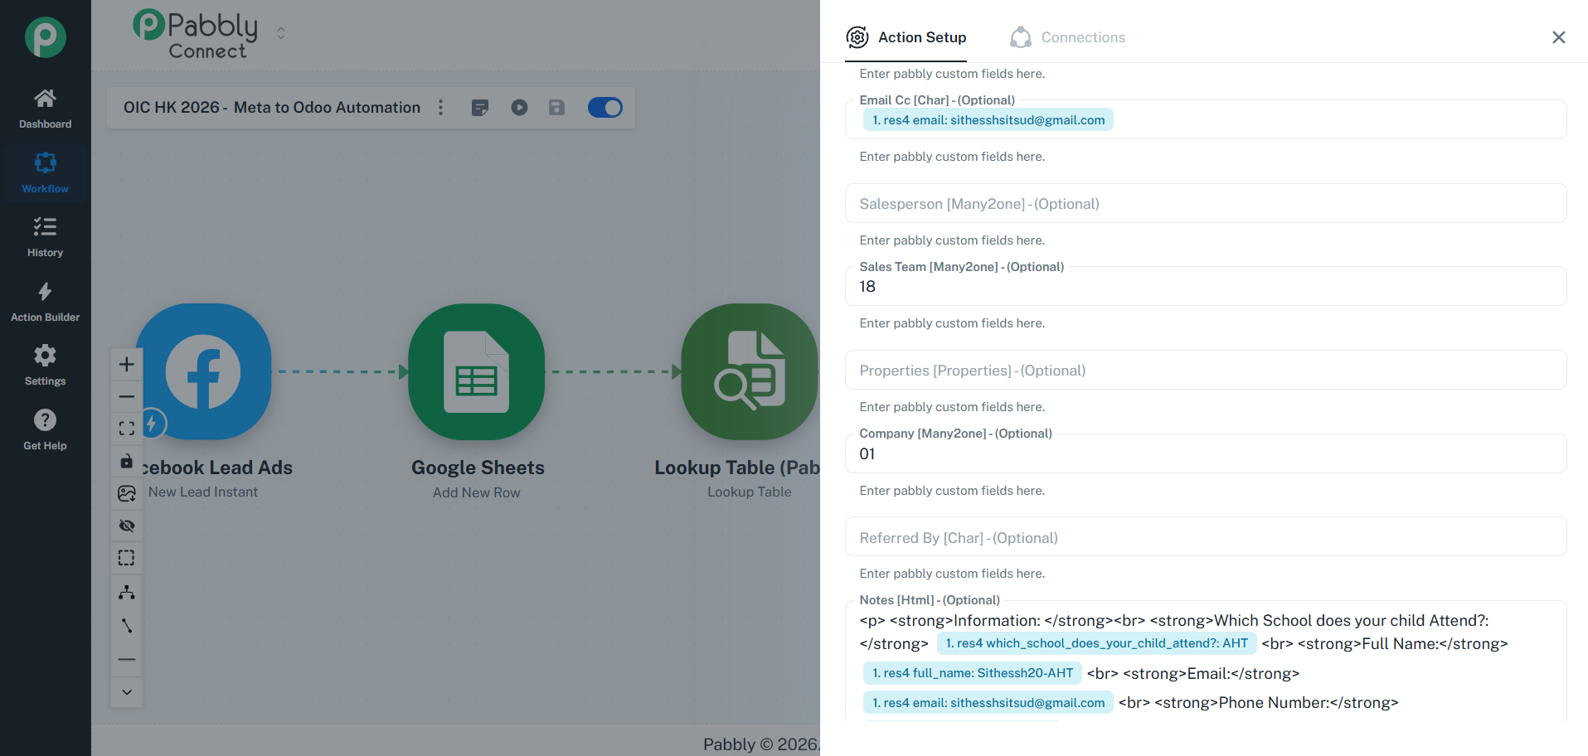Click the Salesperson Many2one field
This screenshot has height=756, width=1588.
click(1206, 204)
